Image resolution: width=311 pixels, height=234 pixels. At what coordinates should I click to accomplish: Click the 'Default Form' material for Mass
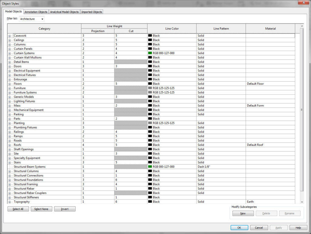point(270,106)
